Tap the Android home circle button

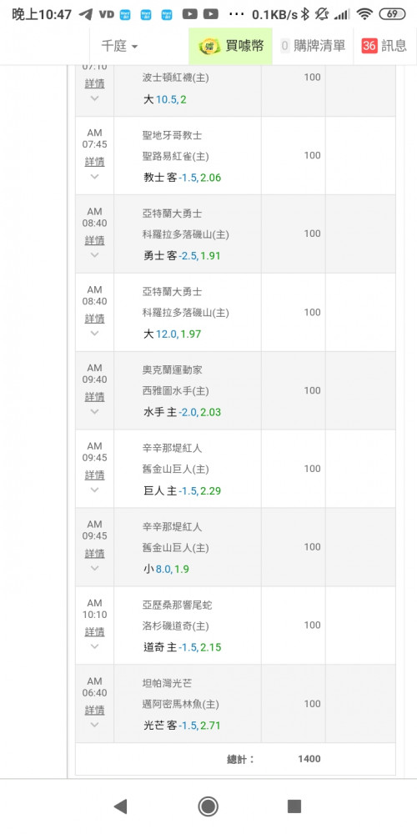tap(208, 806)
